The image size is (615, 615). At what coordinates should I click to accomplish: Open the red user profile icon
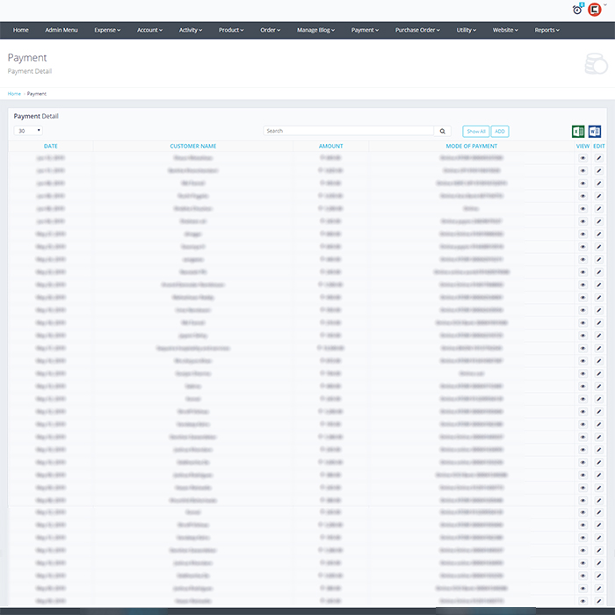595,10
